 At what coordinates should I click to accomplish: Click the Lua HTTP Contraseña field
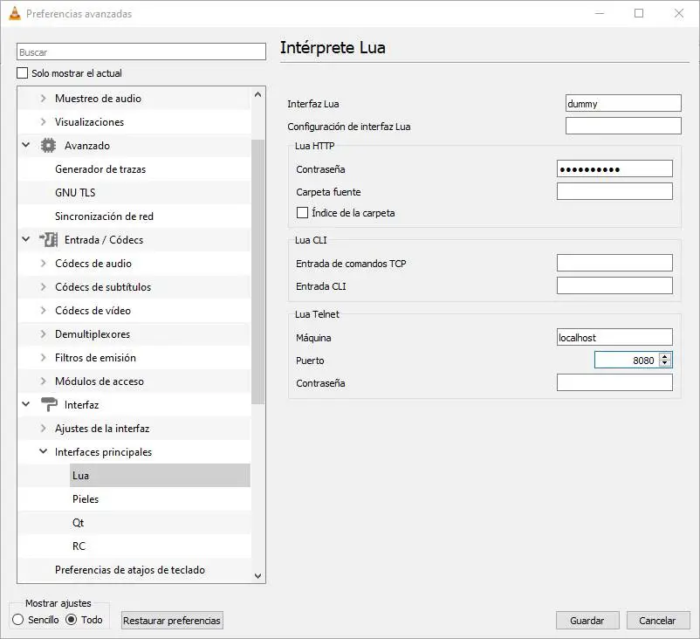[x=614, y=168]
